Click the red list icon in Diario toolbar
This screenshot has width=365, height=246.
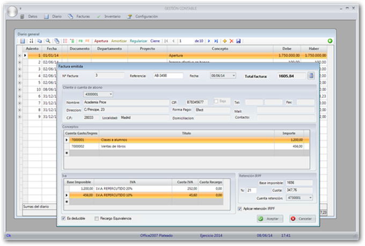click(65, 41)
